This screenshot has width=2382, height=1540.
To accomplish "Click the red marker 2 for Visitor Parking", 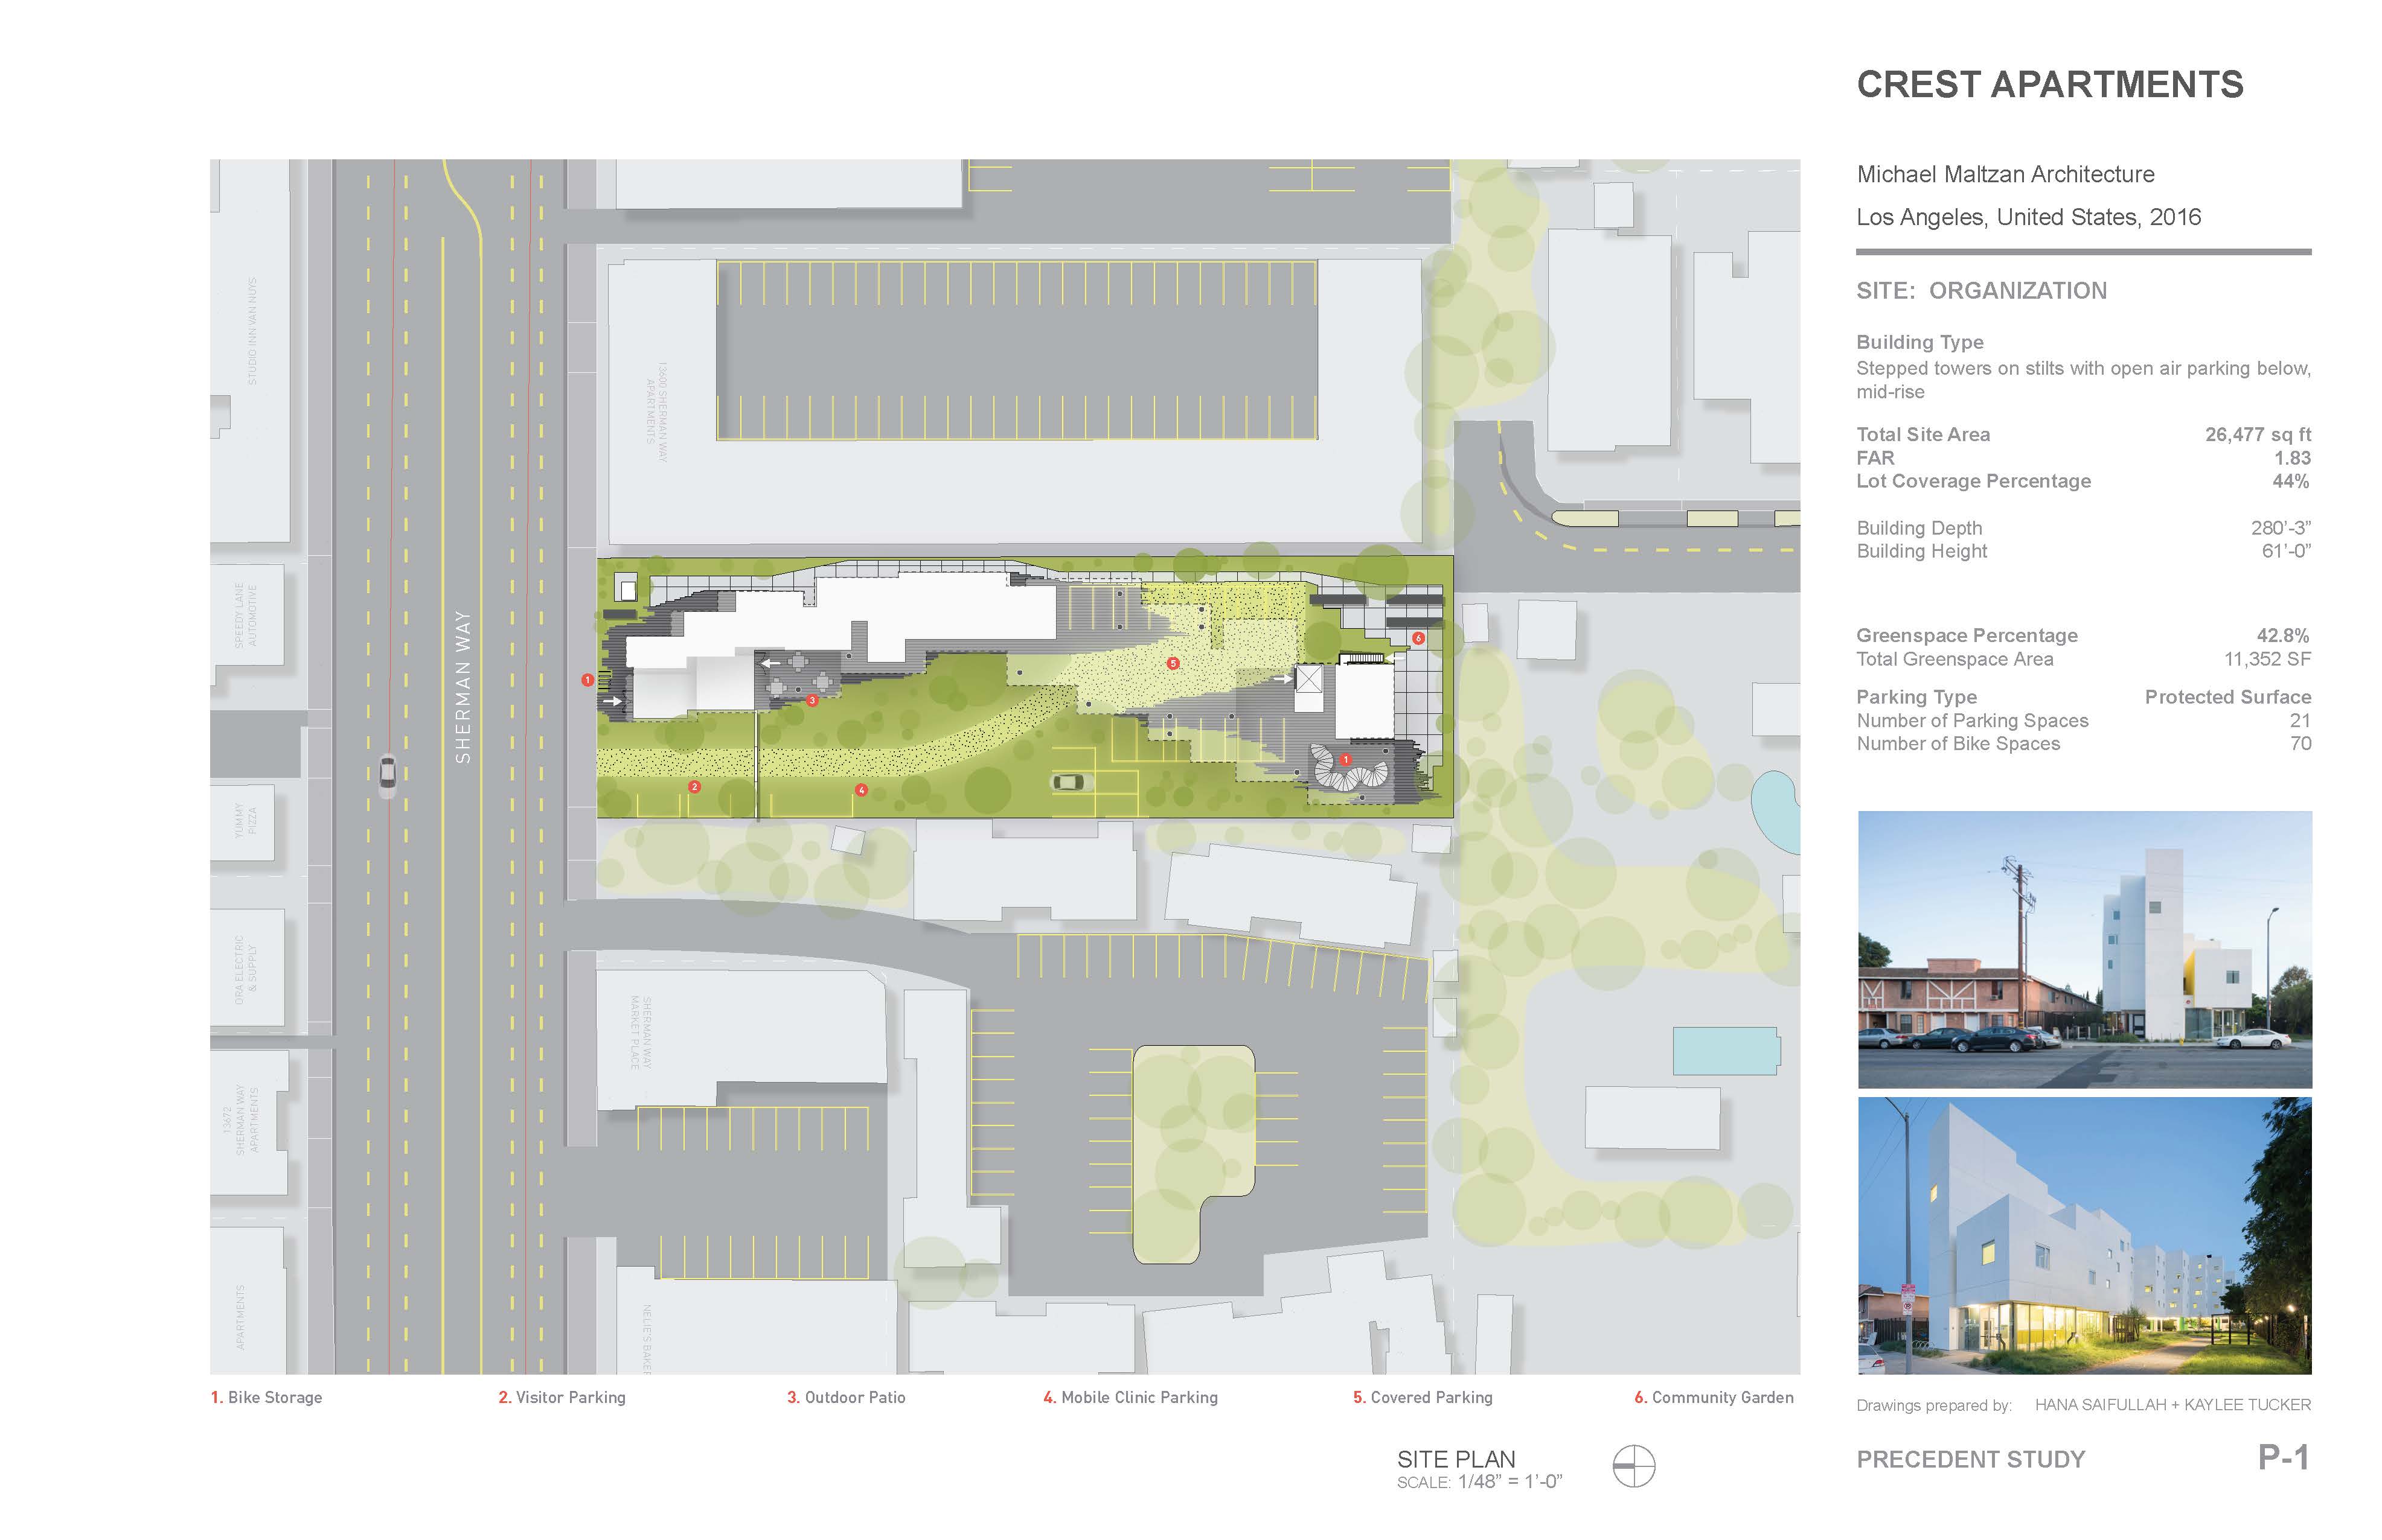I will (694, 787).
